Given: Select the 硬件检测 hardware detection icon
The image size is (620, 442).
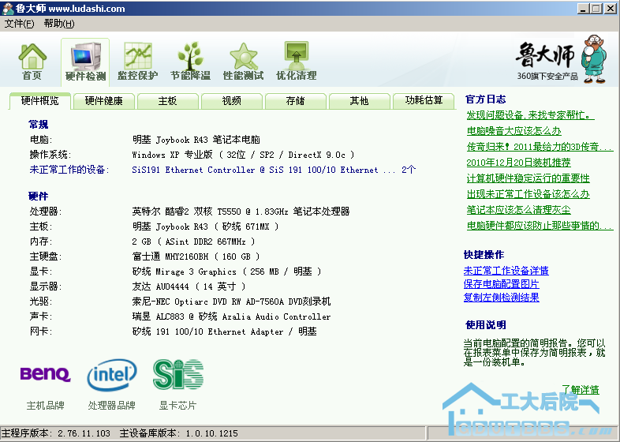Looking at the screenshot, I should tap(85, 62).
